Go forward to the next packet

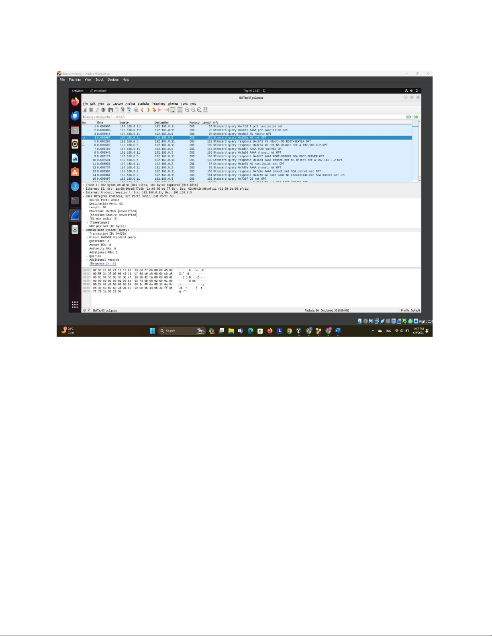tap(148, 110)
